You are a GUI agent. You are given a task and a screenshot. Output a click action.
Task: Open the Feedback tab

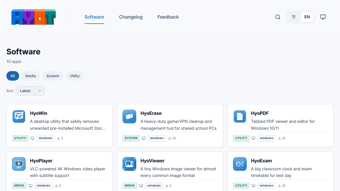[168, 17]
